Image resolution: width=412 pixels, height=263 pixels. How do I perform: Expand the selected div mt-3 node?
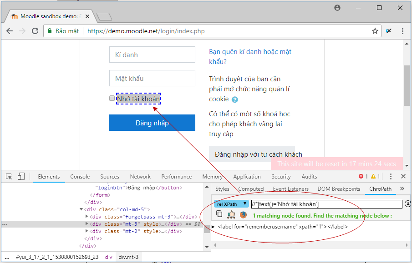[x=86, y=223]
